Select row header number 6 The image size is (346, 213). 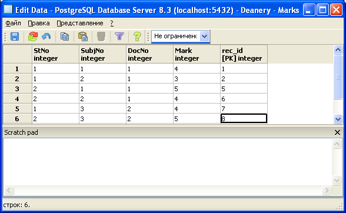click(x=18, y=119)
